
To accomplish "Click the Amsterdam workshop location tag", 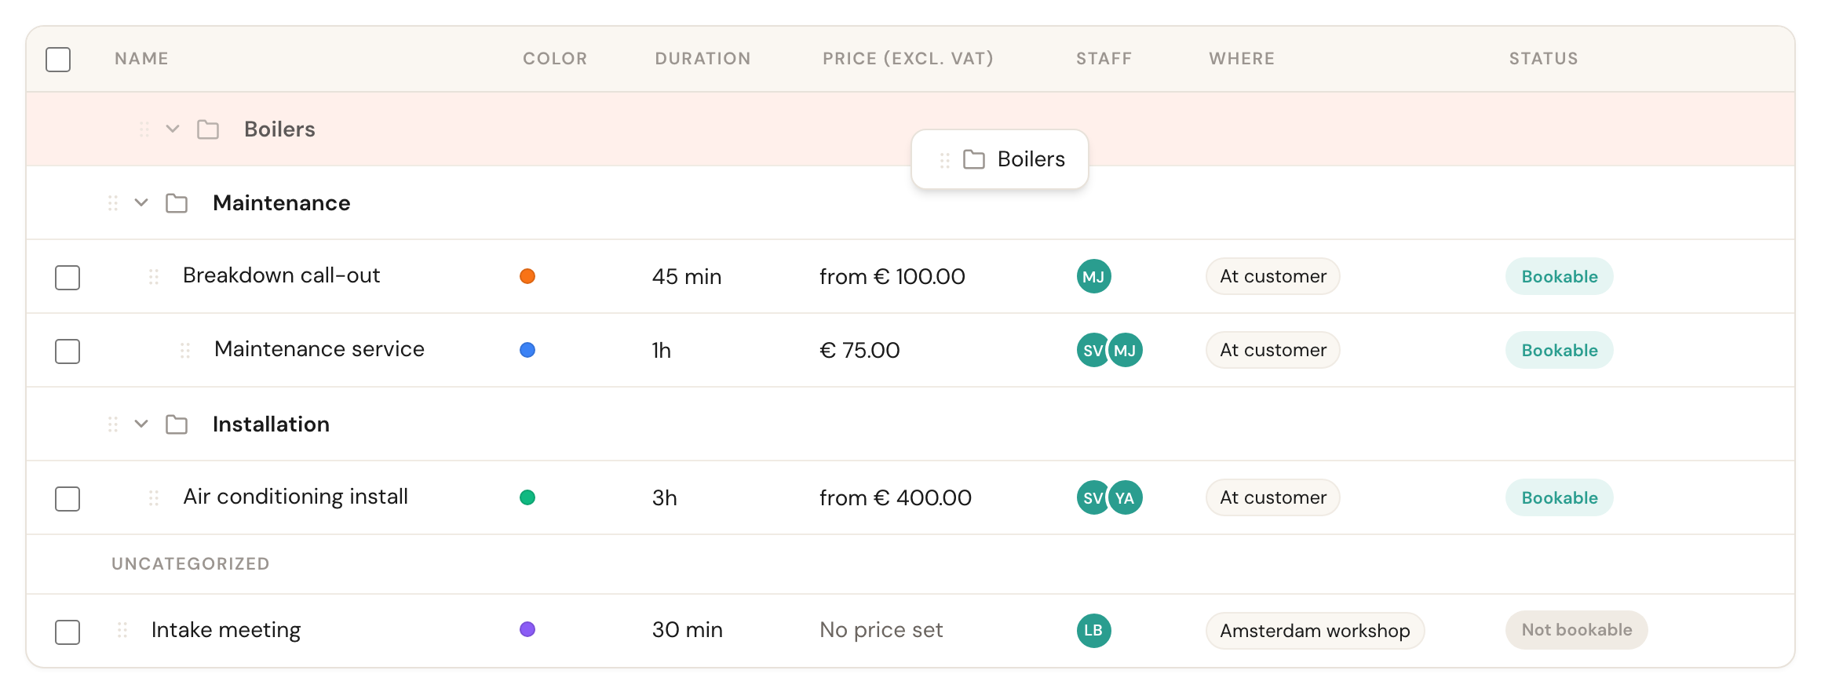I will pos(1315,631).
